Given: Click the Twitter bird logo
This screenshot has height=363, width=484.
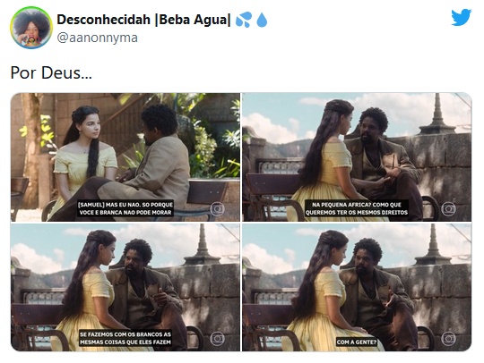Looking at the screenshot, I should coord(462,18).
